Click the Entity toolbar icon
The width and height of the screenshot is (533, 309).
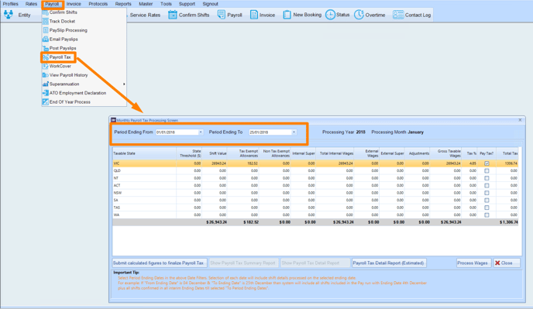point(9,15)
